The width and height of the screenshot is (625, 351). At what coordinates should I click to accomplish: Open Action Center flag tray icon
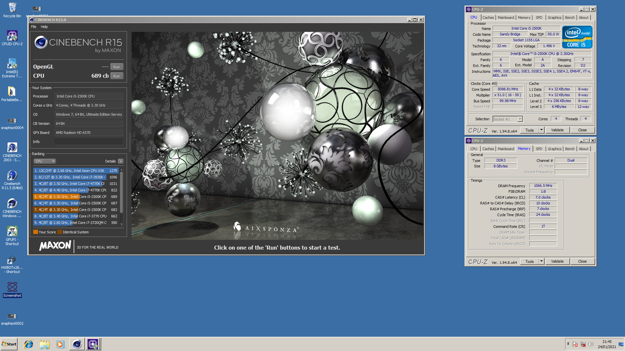[x=575, y=344]
